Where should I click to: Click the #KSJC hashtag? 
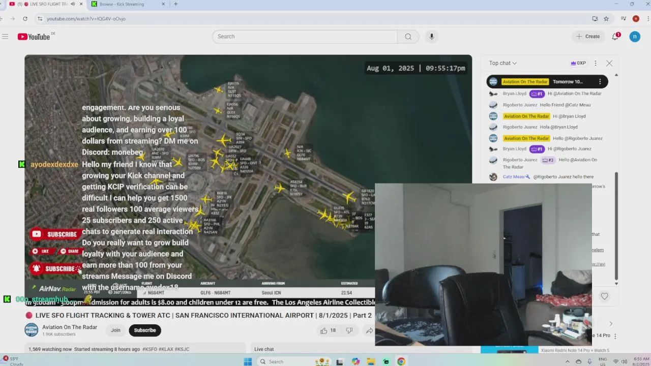click(182, 349)
